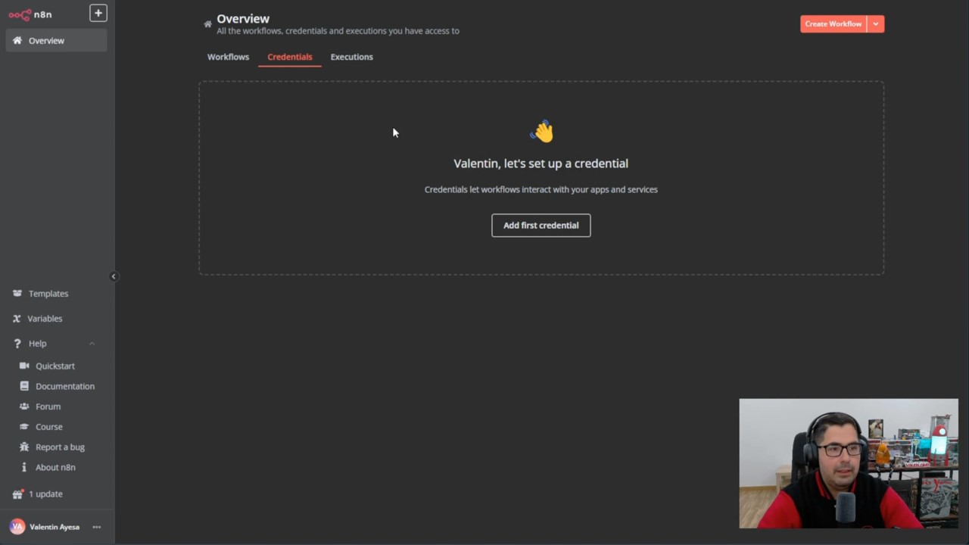The height and width of the screenshot is (545, 969).
Task: Click the n8n logo
Action: click(x=30, y=14)
